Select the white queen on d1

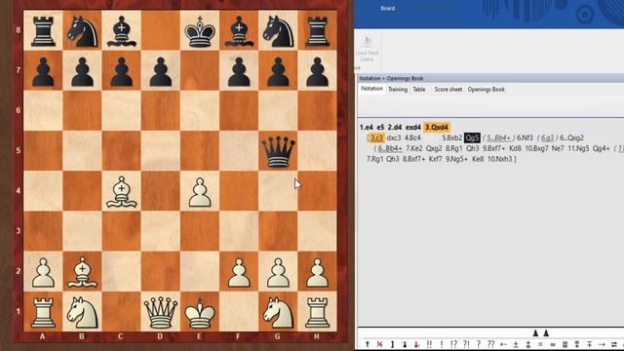(161, 312)
